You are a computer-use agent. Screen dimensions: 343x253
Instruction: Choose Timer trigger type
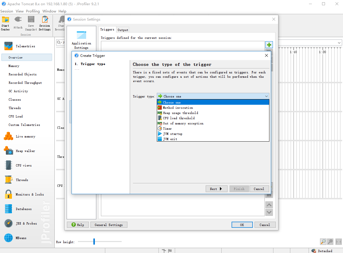point(213,129)
